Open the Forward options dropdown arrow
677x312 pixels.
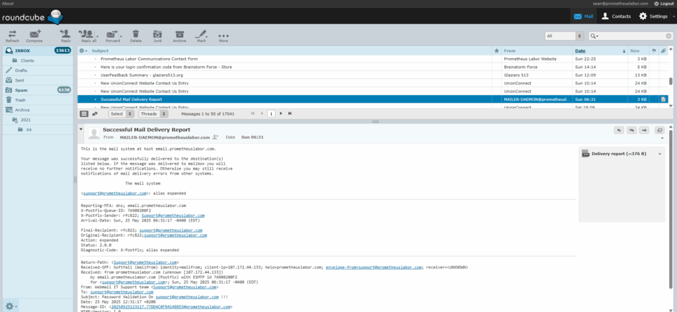tap(121, 36)
